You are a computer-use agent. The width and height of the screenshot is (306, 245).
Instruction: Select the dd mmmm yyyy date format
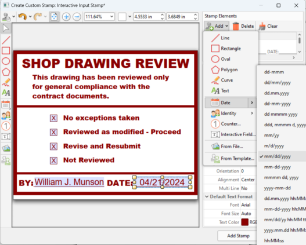click(x=282, y=114)
